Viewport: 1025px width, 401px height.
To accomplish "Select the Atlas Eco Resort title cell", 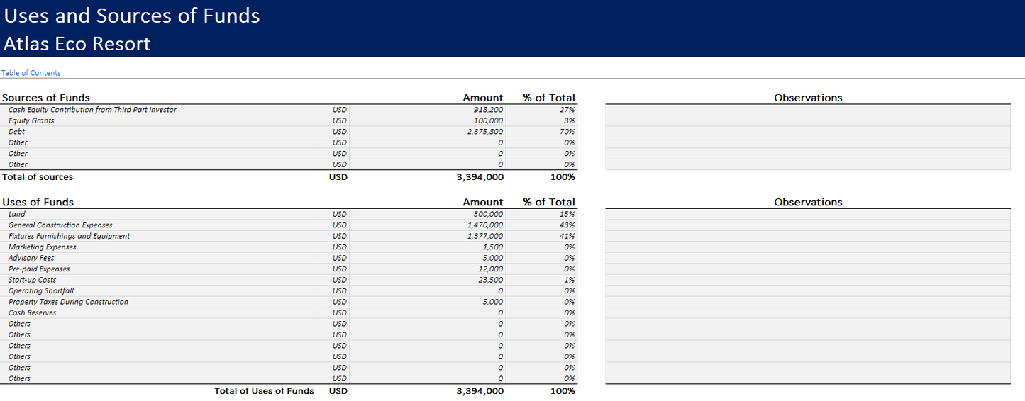I will [77, 44].
